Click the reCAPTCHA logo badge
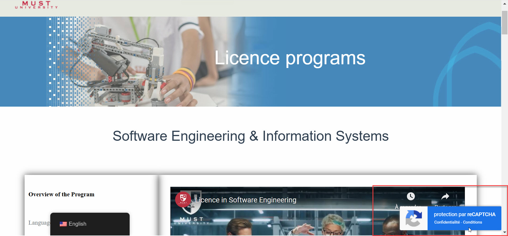Screen dimensions: 508x236 (414, 218)
